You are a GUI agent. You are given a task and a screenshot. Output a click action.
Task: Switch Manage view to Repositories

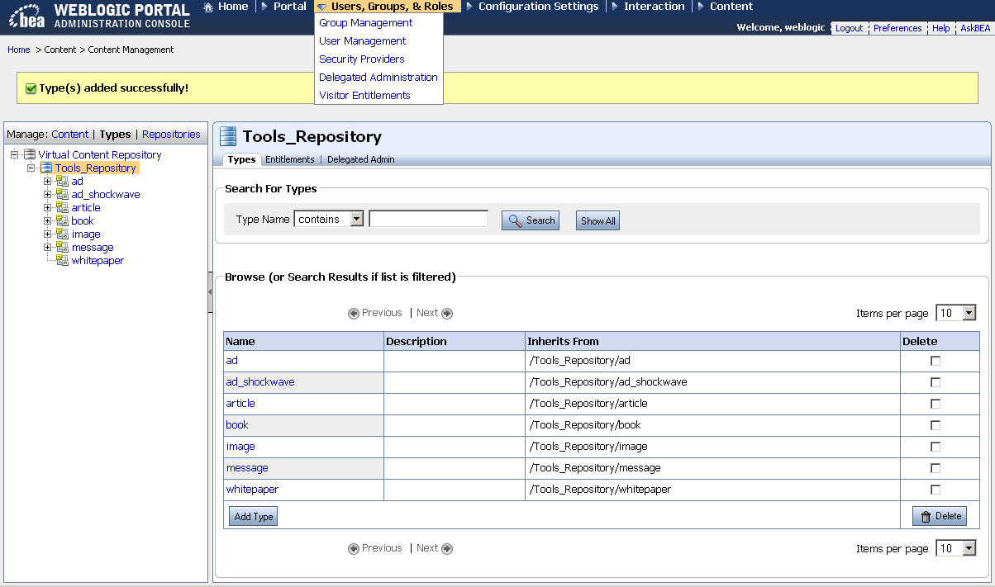[x=171, y=135]
